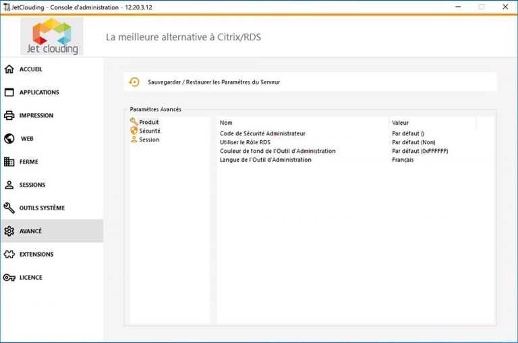Open IMPRESSION section label

(x=36, y=115)
